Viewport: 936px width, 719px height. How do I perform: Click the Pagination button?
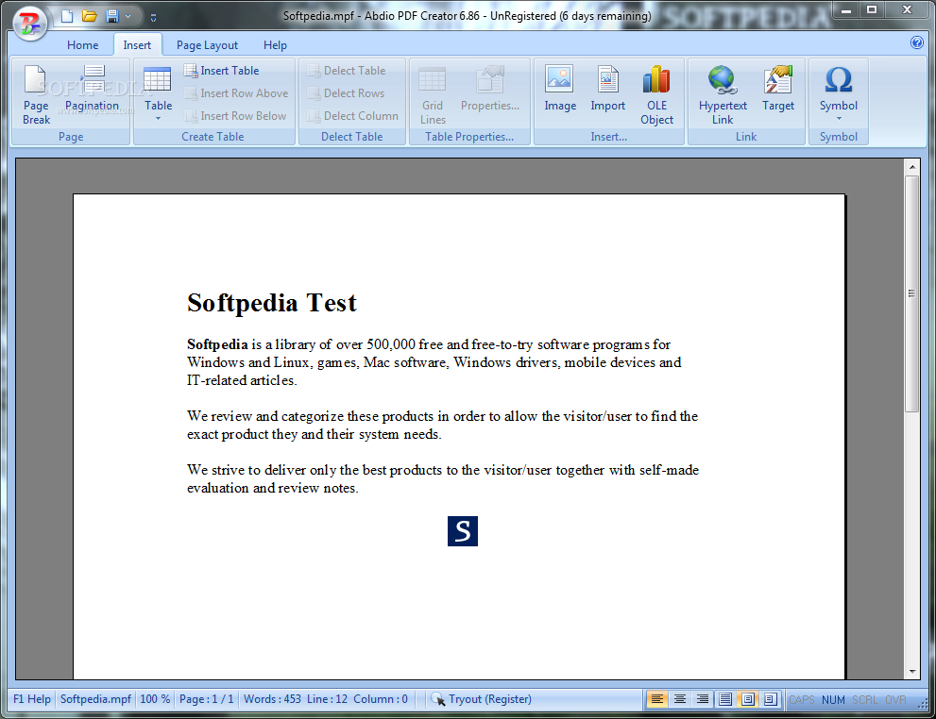coord(92,90)
